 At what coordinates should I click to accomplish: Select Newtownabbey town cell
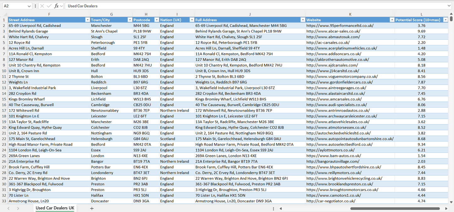111,111
